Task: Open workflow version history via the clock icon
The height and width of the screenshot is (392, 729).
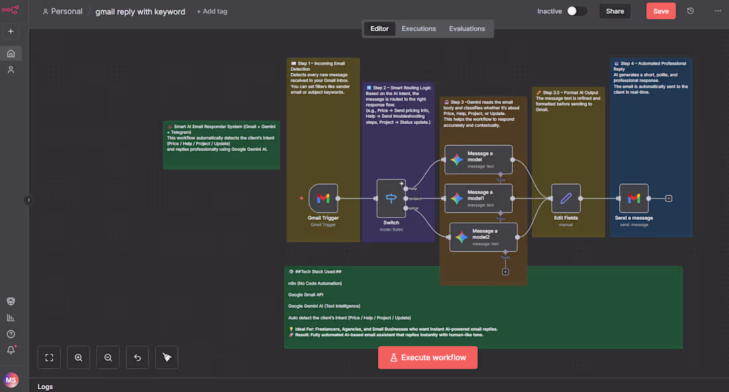Action: [x=690, y=11]
